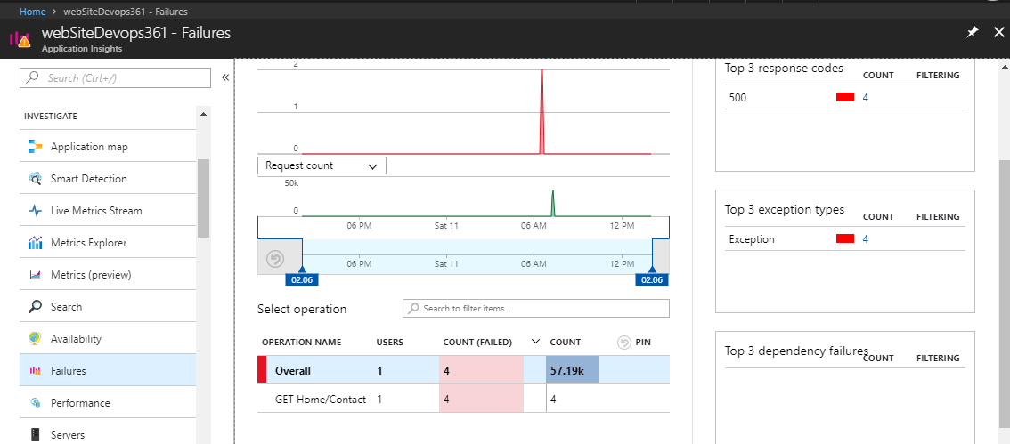Select the Smart Detection menu item
Screen dimensions: 1010x444
coord(108,179)
